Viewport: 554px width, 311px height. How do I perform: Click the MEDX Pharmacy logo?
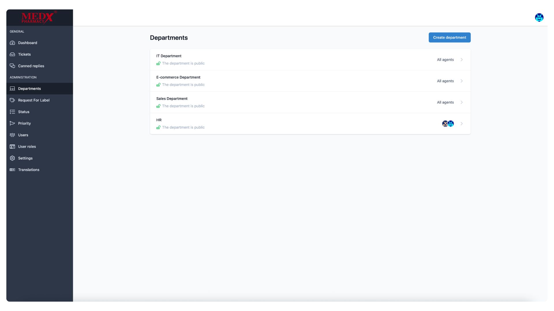click(x=39, y=18)
